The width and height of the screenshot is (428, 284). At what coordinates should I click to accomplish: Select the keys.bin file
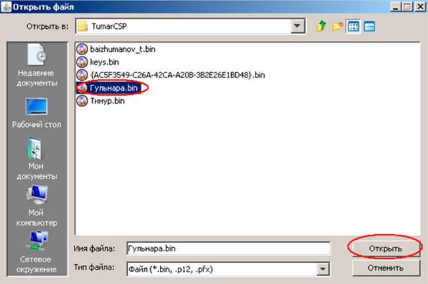click(97, 62)
